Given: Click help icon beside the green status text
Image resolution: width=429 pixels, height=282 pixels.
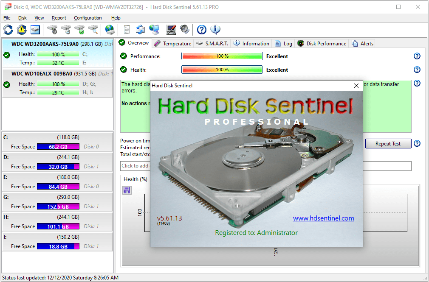Looking at the screenshot, I should (x=417, y=83).
